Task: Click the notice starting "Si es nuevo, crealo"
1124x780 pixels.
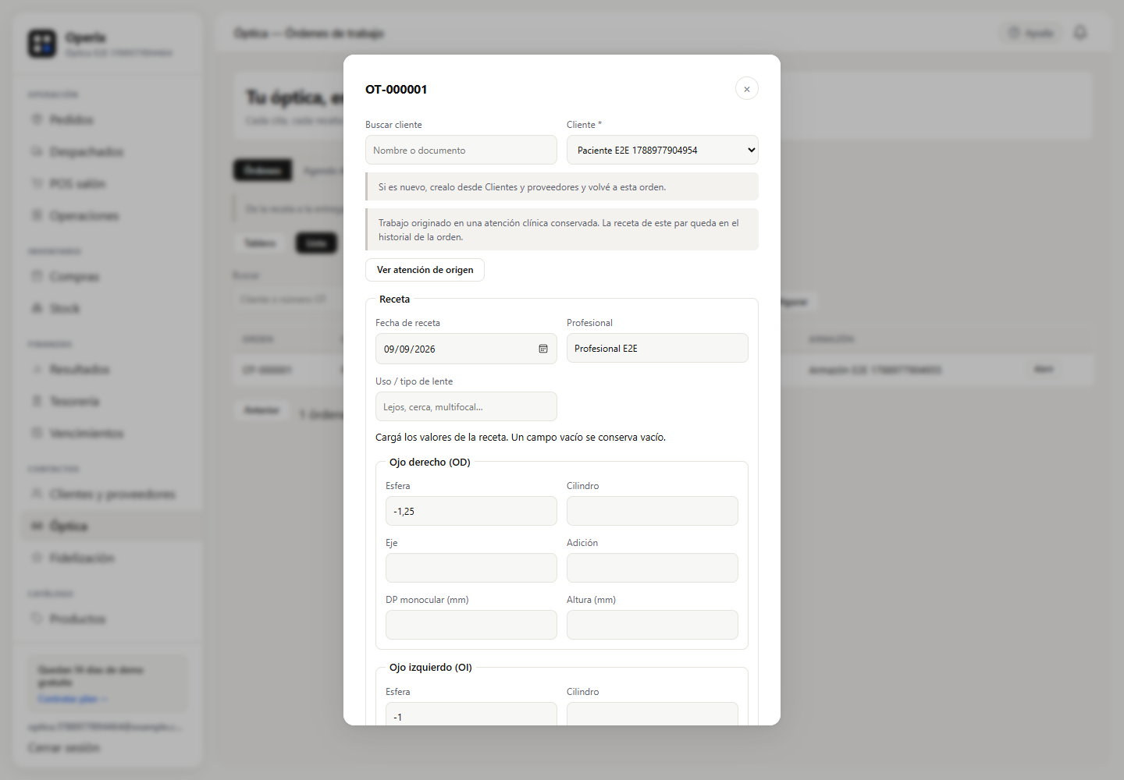Action: coord(562,186)
